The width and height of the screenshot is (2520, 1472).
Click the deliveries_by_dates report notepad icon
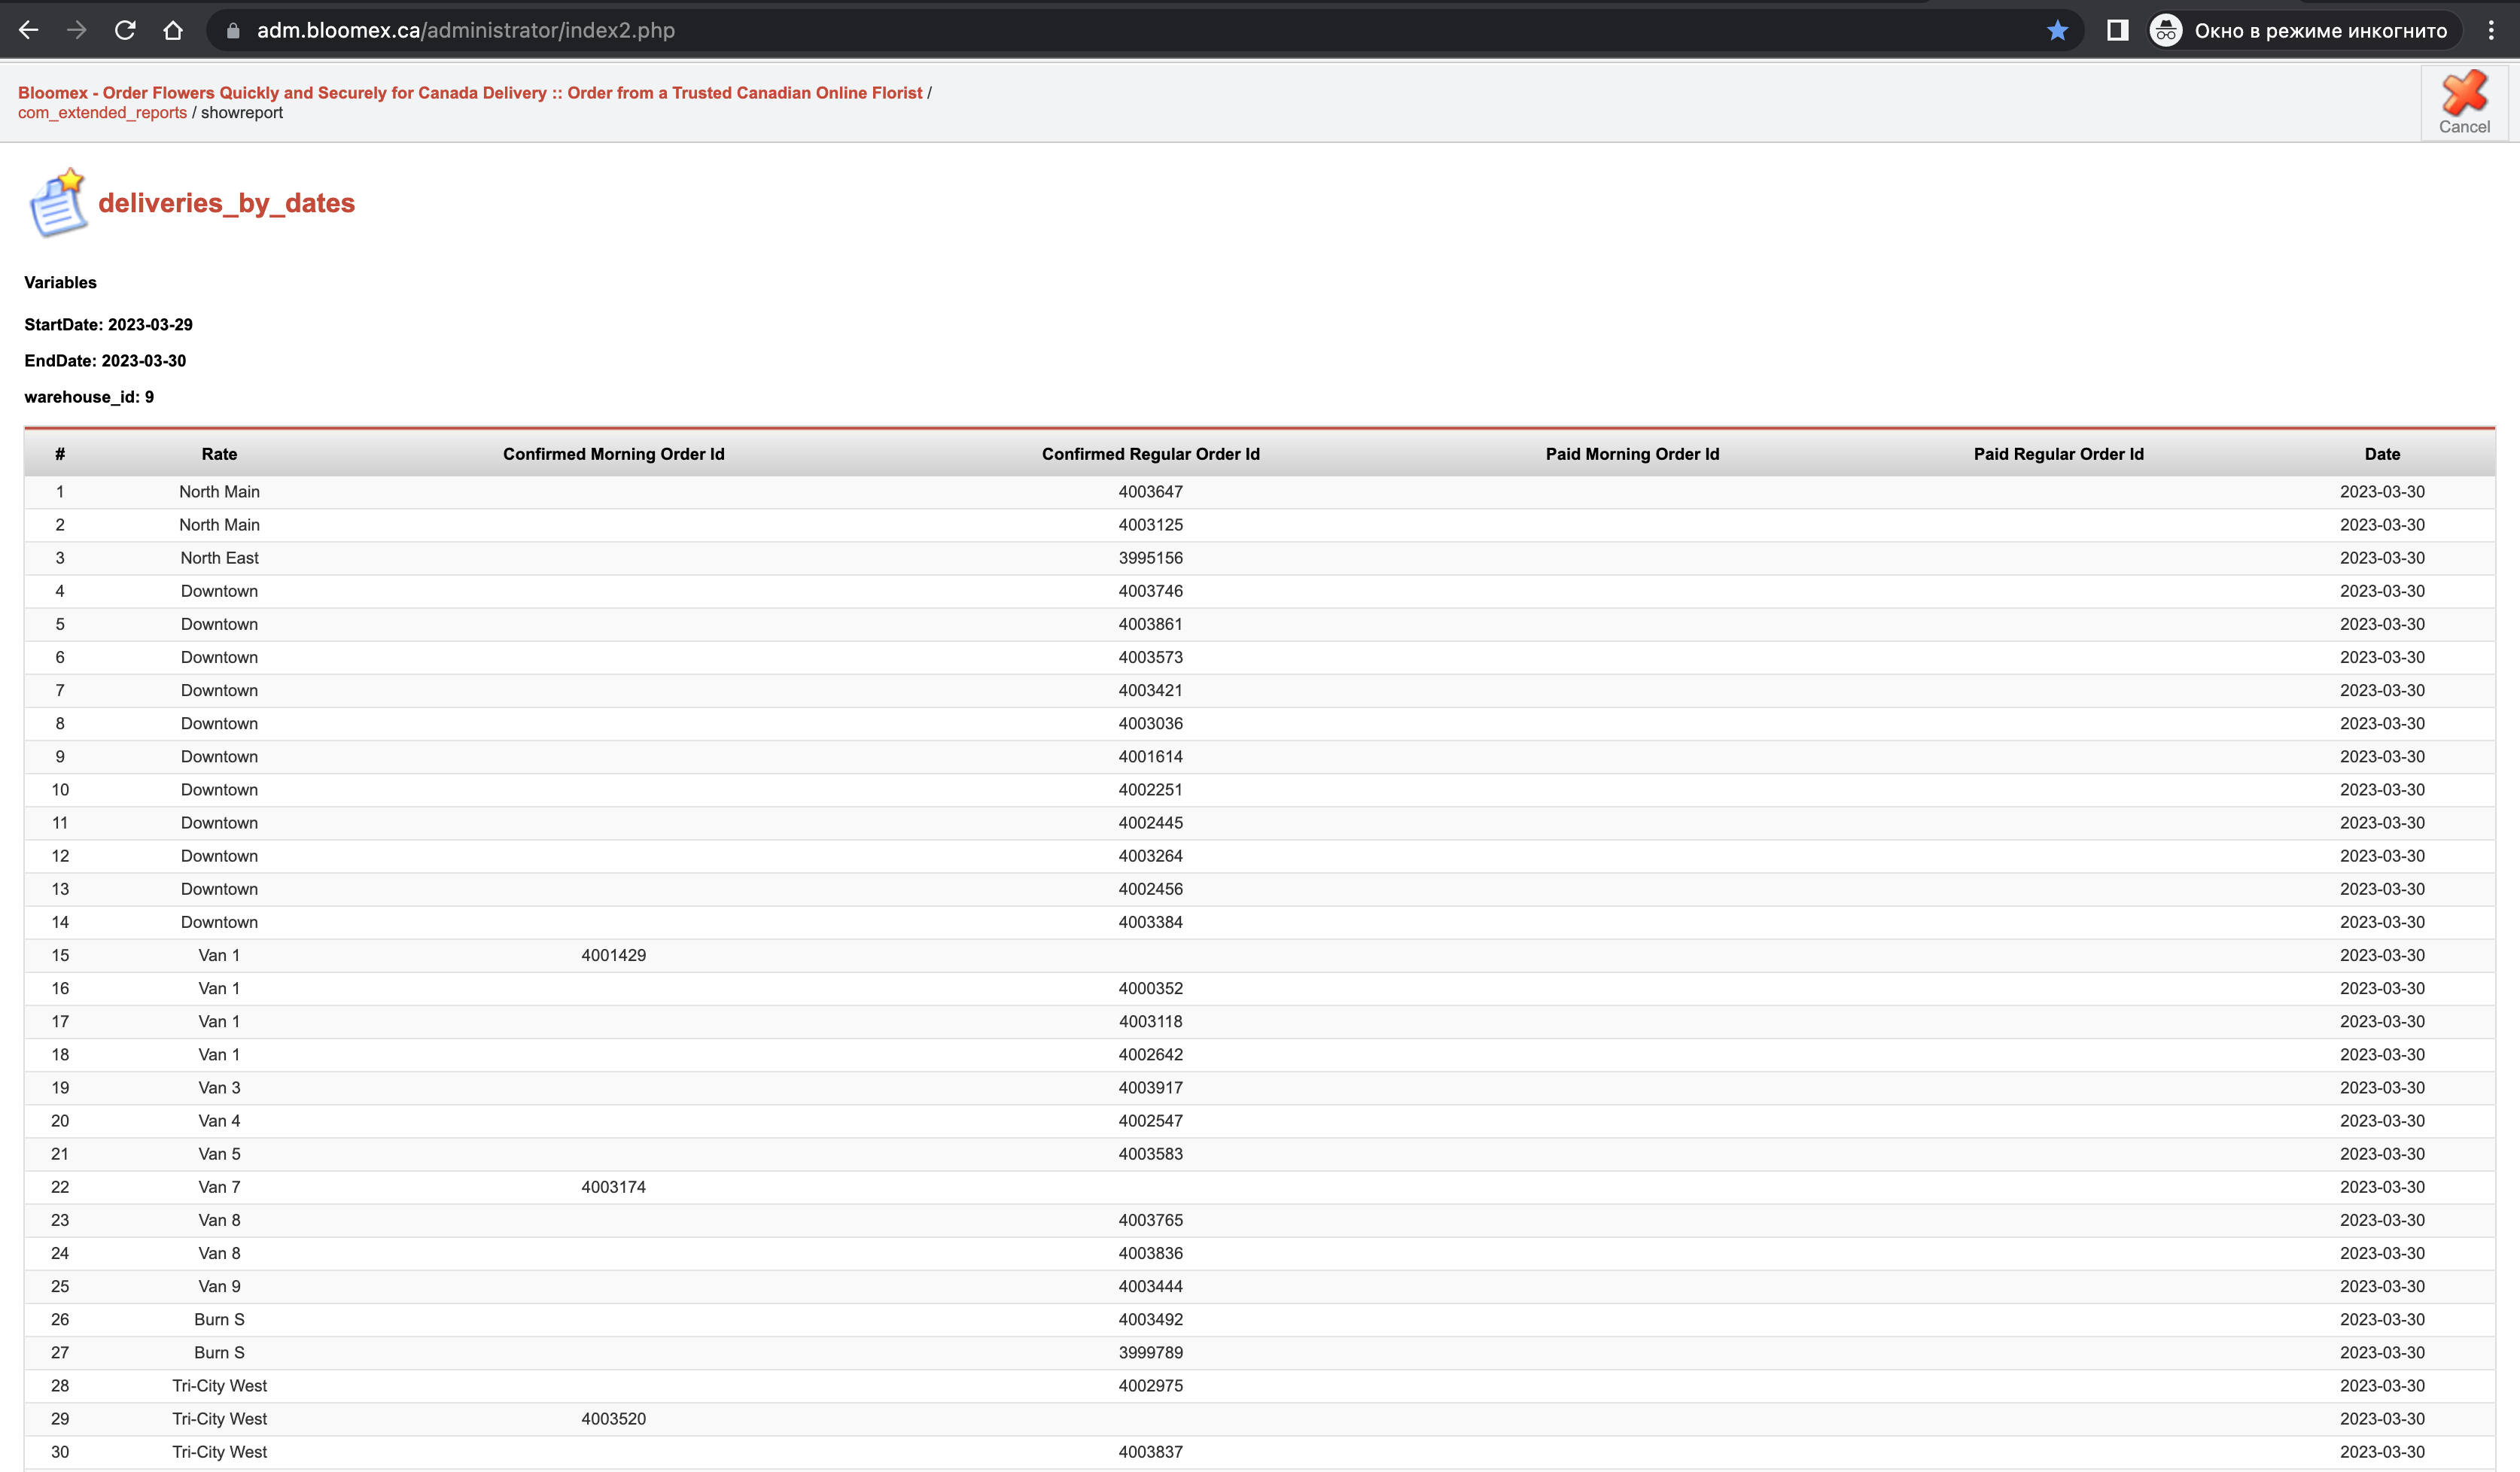click(x=58, y=203)
